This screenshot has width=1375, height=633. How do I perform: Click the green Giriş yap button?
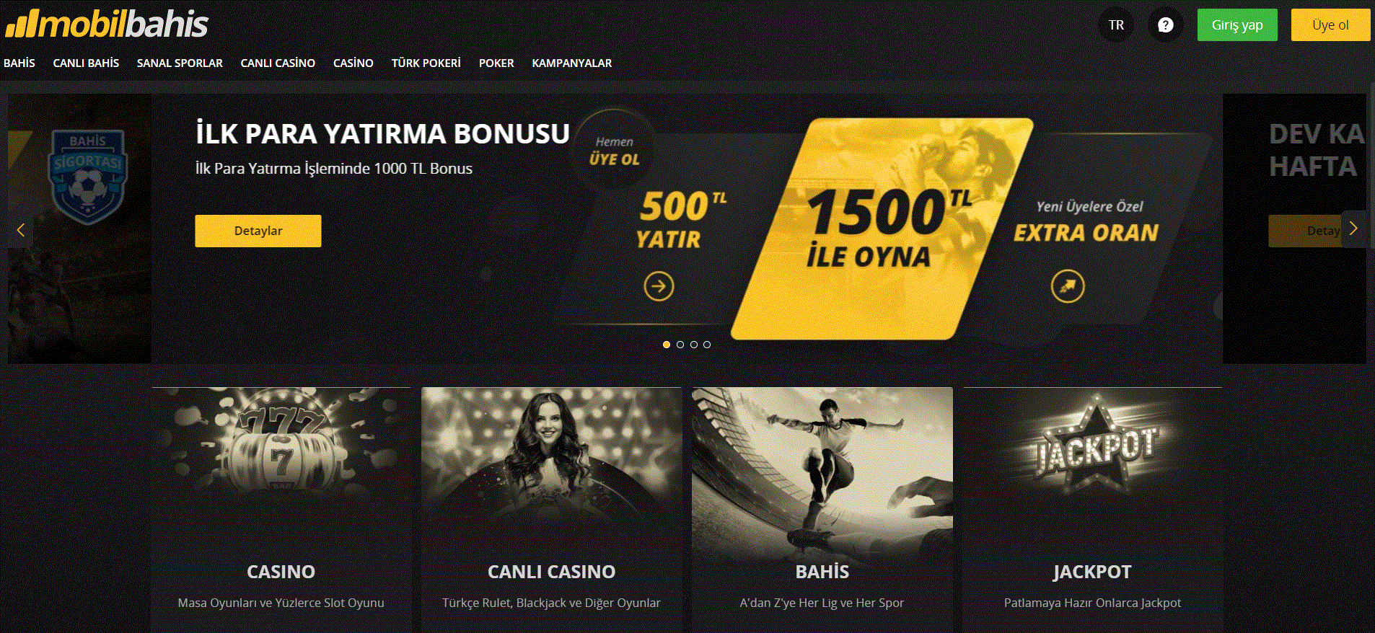click(x=1237, y=25)
